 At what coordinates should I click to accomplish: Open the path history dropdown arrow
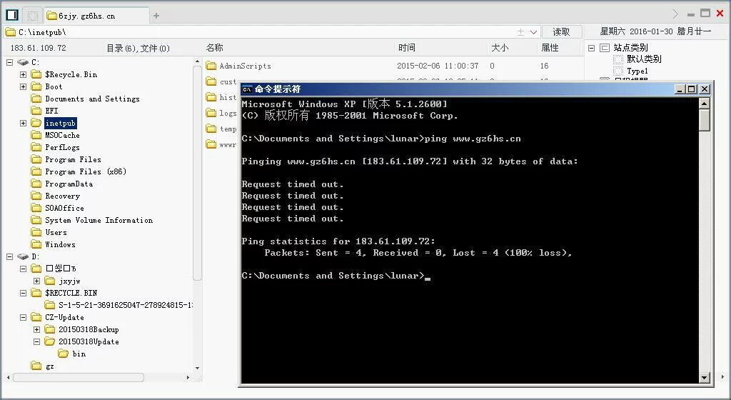pyautogui.click(x=533, y=32)
